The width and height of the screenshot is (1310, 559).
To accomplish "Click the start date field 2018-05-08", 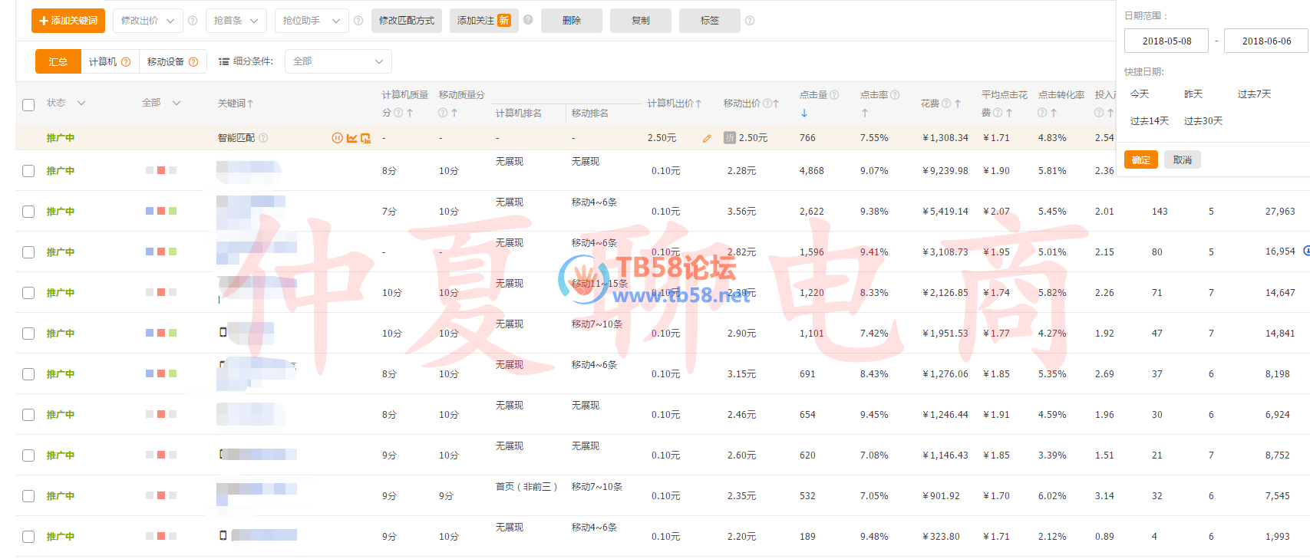I will pyautogui.click(x=1166, y=41).
